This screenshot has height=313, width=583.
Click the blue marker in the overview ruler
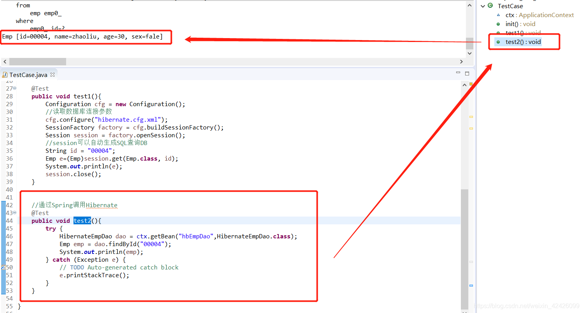[x=471, y=285]
